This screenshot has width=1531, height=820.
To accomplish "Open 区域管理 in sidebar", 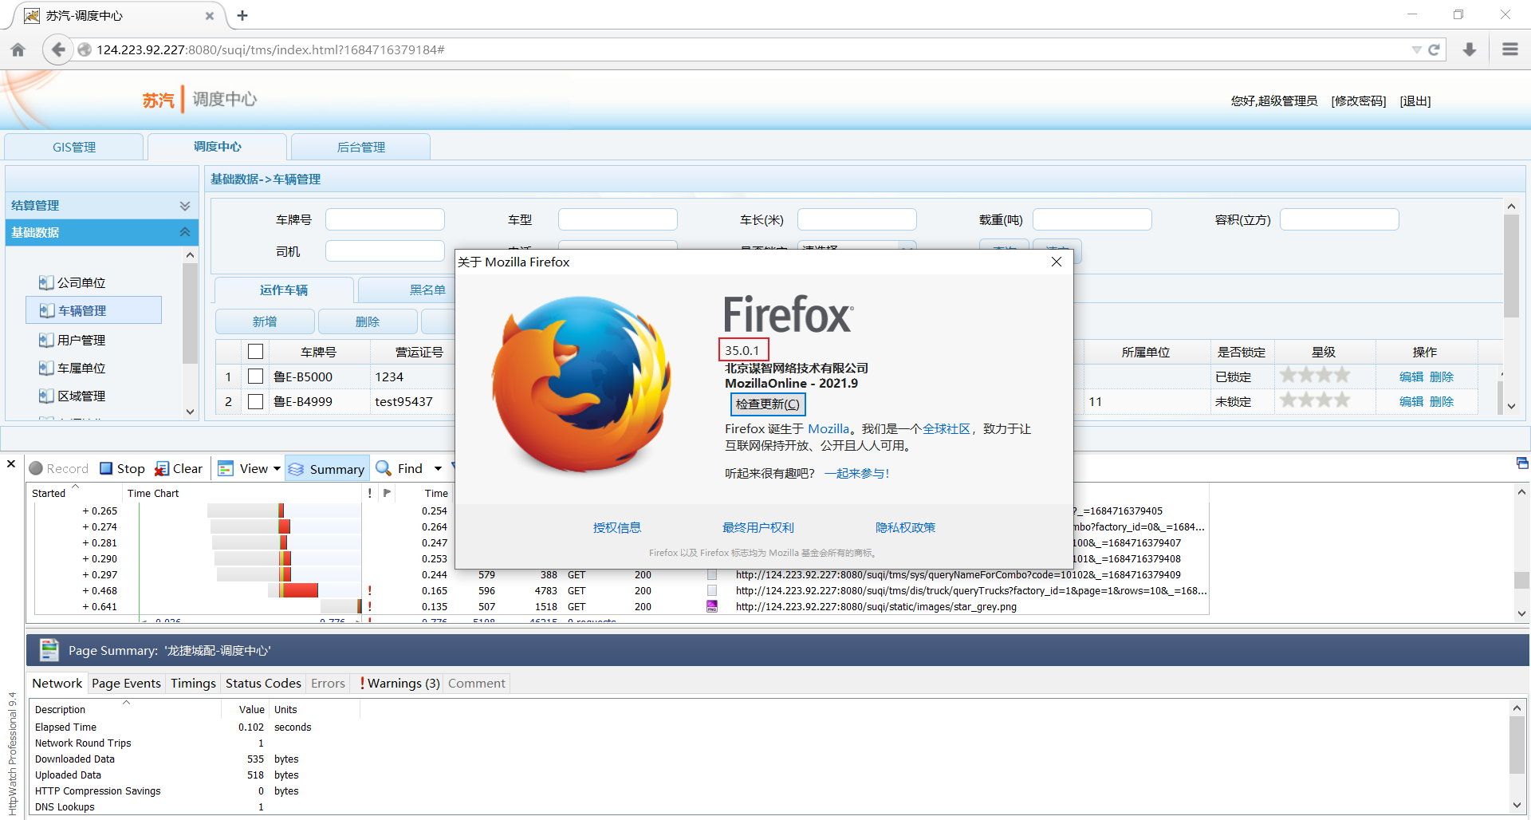I will point(73,396).
